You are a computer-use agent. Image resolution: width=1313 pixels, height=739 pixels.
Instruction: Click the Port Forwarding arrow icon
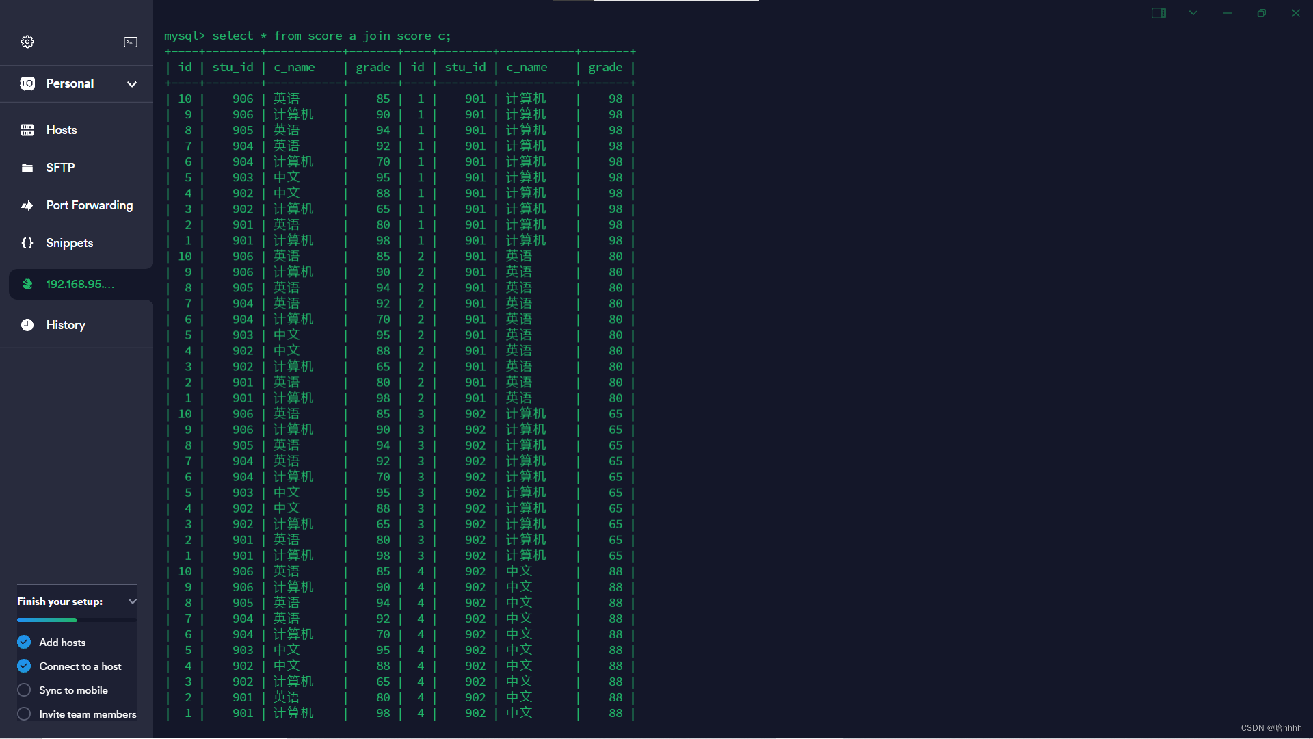27,205
